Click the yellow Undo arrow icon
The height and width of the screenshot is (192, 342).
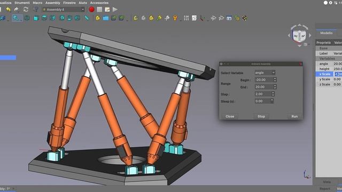click(x=9, y=10)
